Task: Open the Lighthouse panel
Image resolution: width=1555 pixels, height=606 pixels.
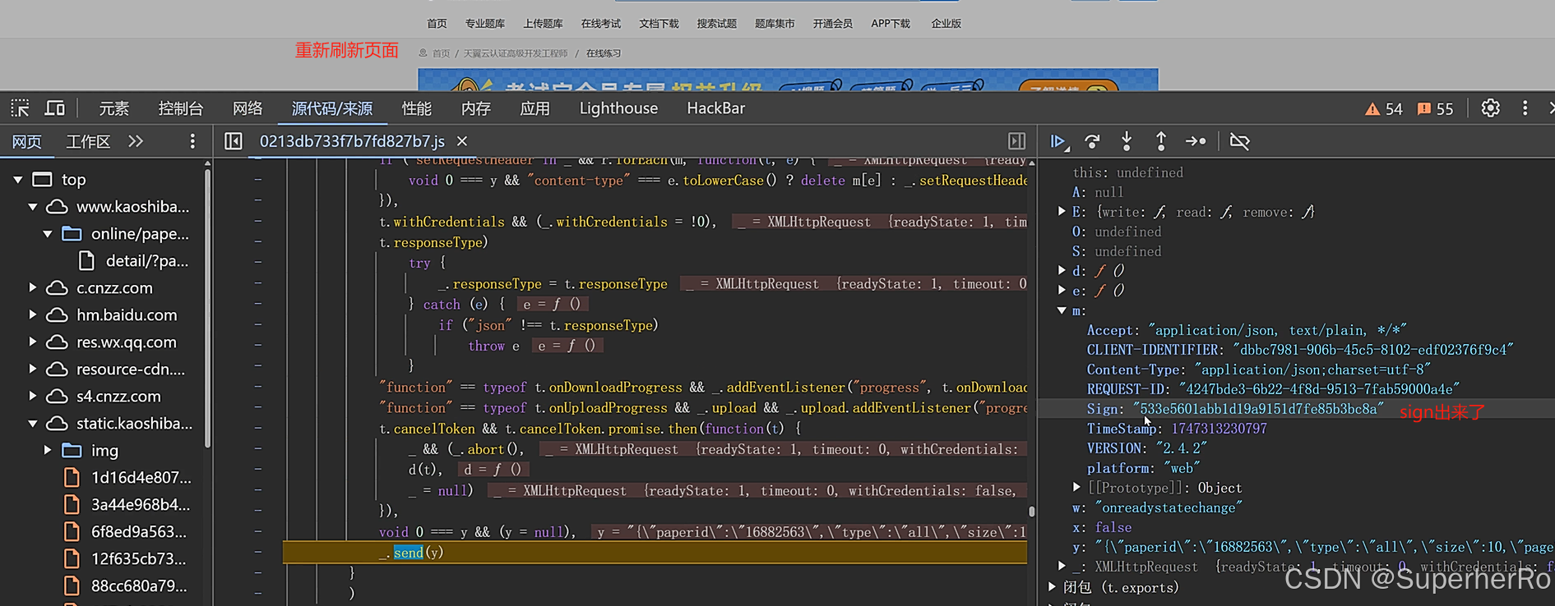Action: [618, 108]
